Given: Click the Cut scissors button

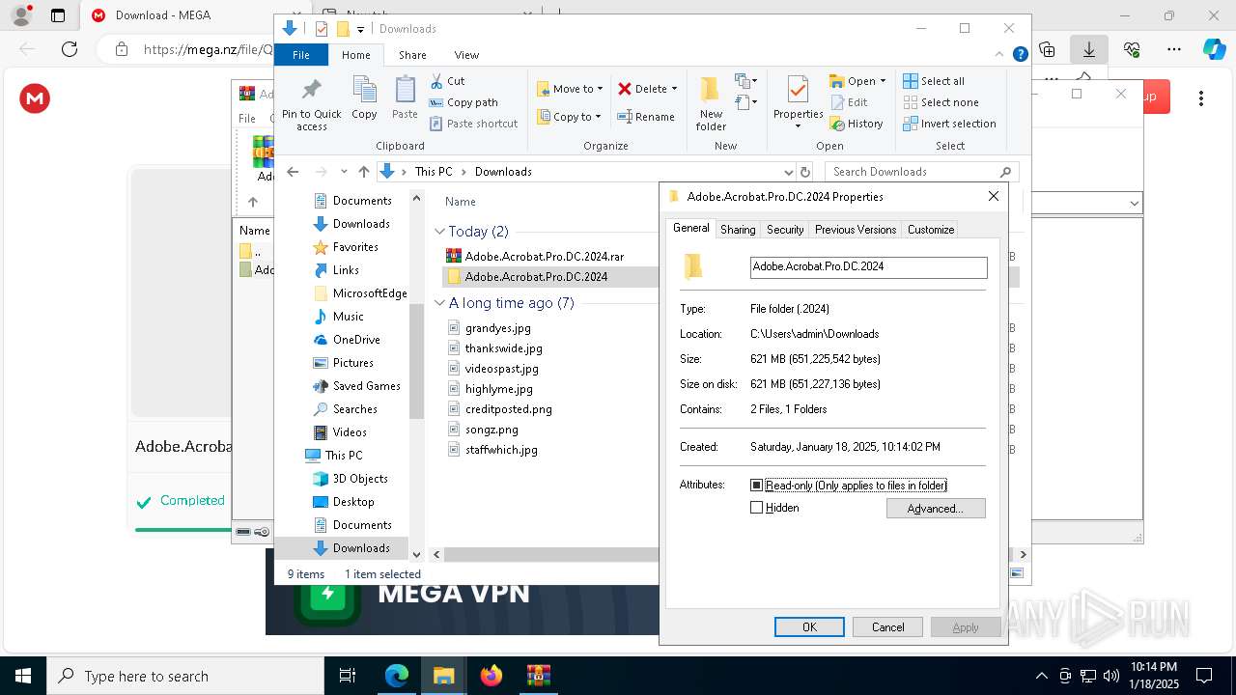Looking at the screenshot, I should 447,81.
